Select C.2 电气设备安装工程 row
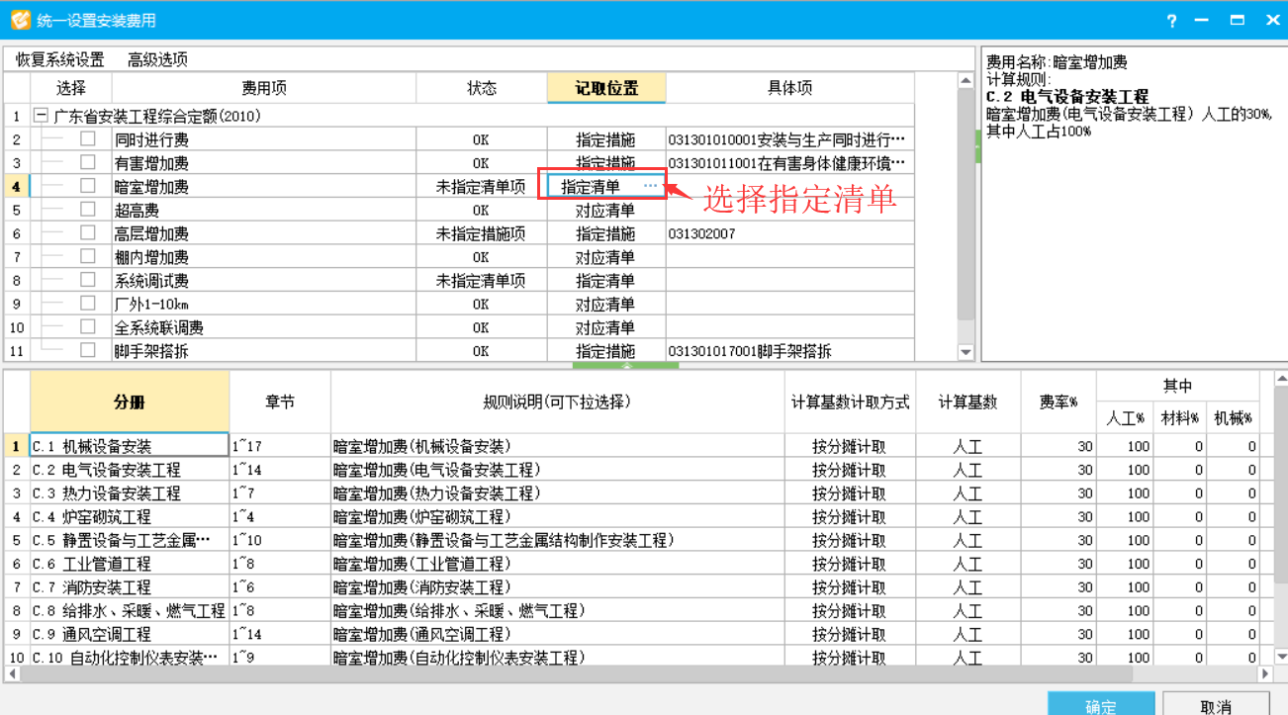Image resolution: width=1288 pixels, height=715 pixels. point(130,470)
